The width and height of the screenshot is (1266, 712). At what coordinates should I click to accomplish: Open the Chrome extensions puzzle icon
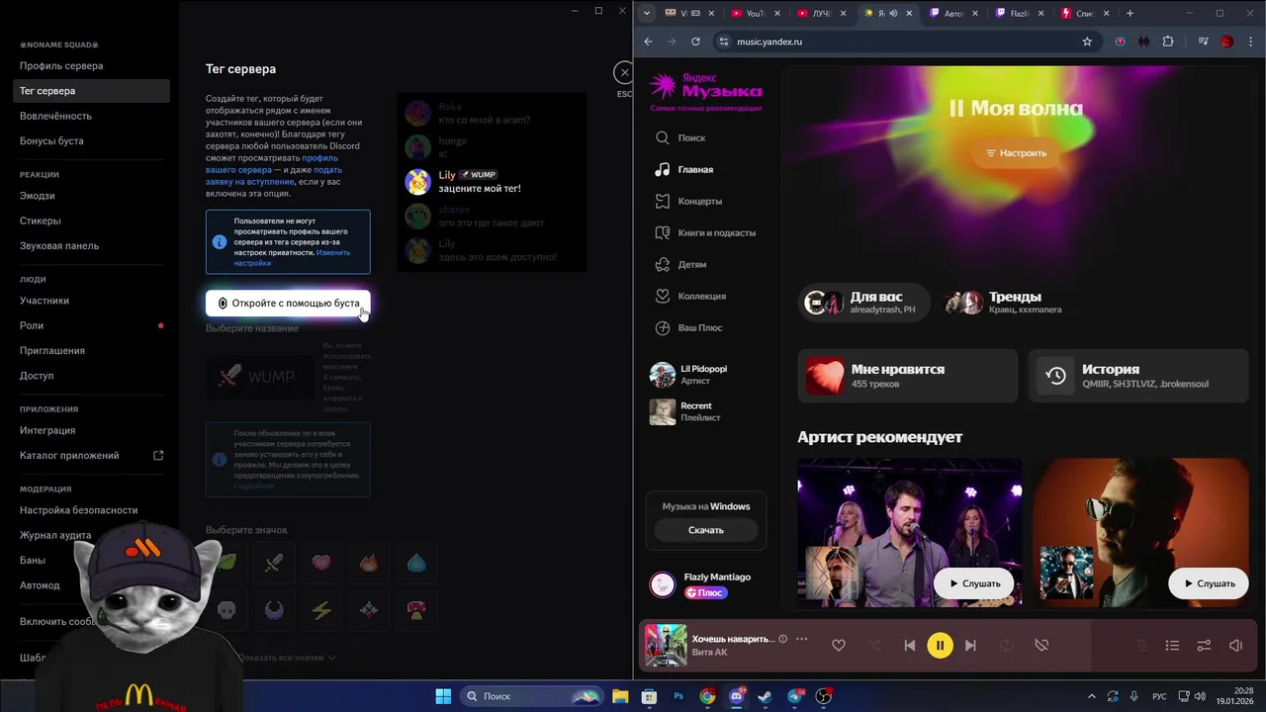(1168, 42)
